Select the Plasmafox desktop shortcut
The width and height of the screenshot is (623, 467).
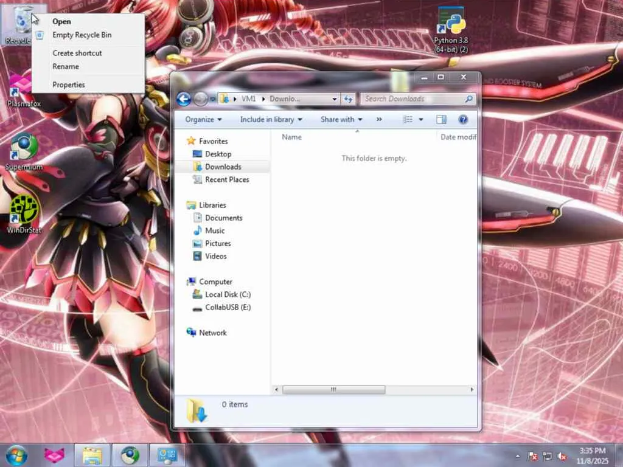point(23,91)
